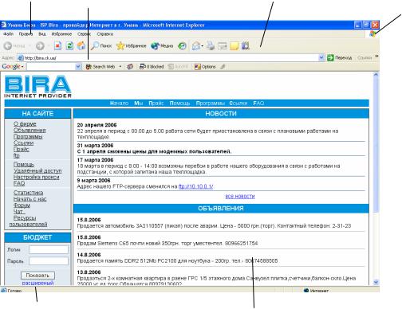Click the Edit page toolbar icon
402x309 pixels.
click(x=222, y=46)
